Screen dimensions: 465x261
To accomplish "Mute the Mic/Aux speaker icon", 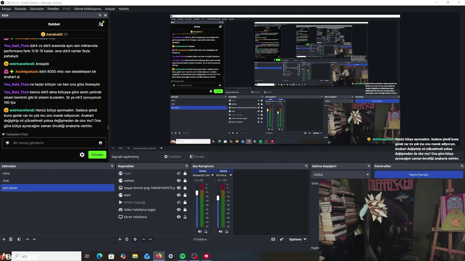I will click(x=221, y=231).
